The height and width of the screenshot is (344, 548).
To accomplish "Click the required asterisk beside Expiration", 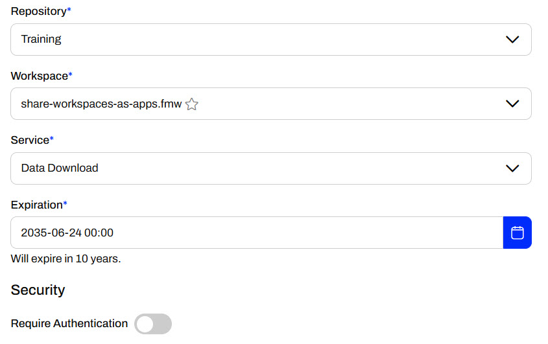I will click(x=65, y=205).
